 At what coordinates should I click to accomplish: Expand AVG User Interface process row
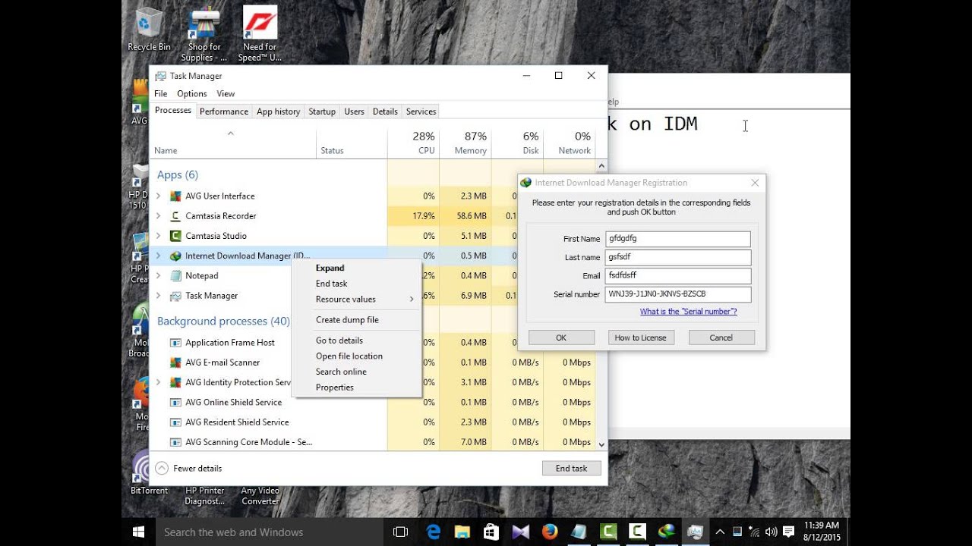159,196
